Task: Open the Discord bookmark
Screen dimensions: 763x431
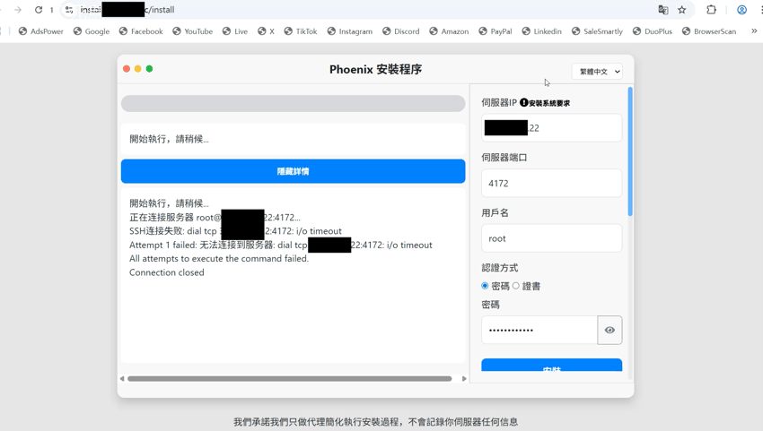Action: tap(401, 31)
